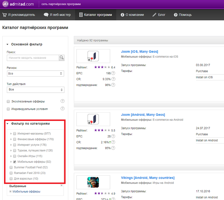Click Install on Android tariff under Joom
This screenshot has width=224, height=200.
coord(207,140)
